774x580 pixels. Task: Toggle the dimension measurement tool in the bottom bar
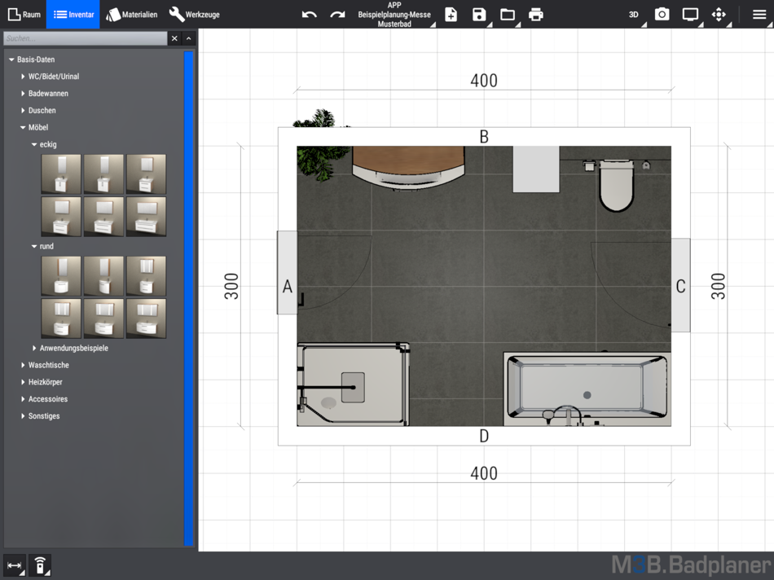(x=15, y=565)
